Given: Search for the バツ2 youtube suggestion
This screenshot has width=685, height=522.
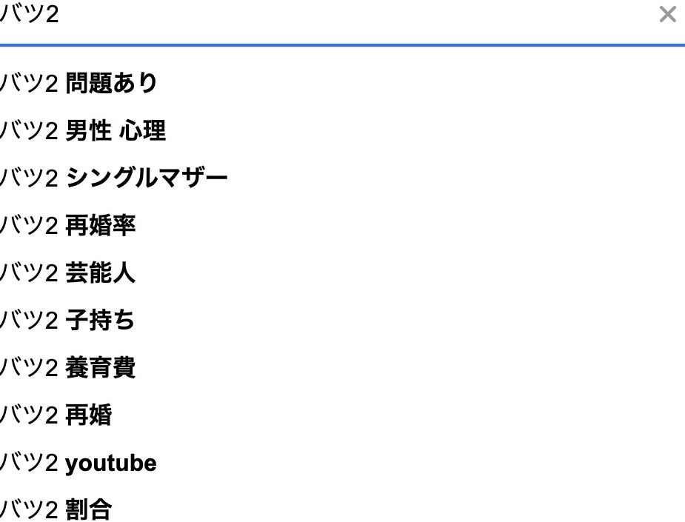Looking at the screenshot, I should tap(78, 464).
